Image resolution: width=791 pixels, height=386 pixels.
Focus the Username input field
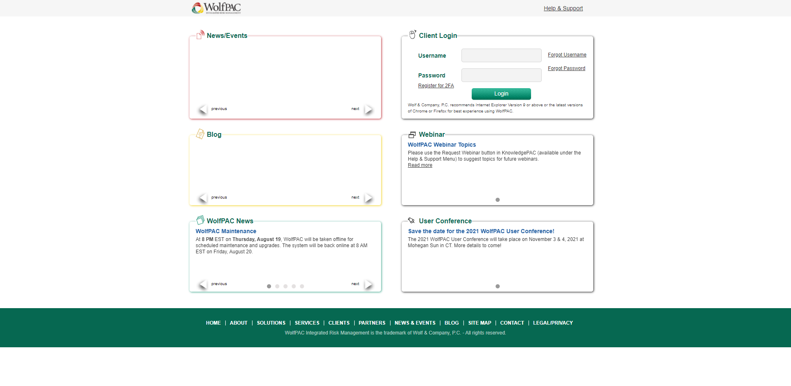501,56
